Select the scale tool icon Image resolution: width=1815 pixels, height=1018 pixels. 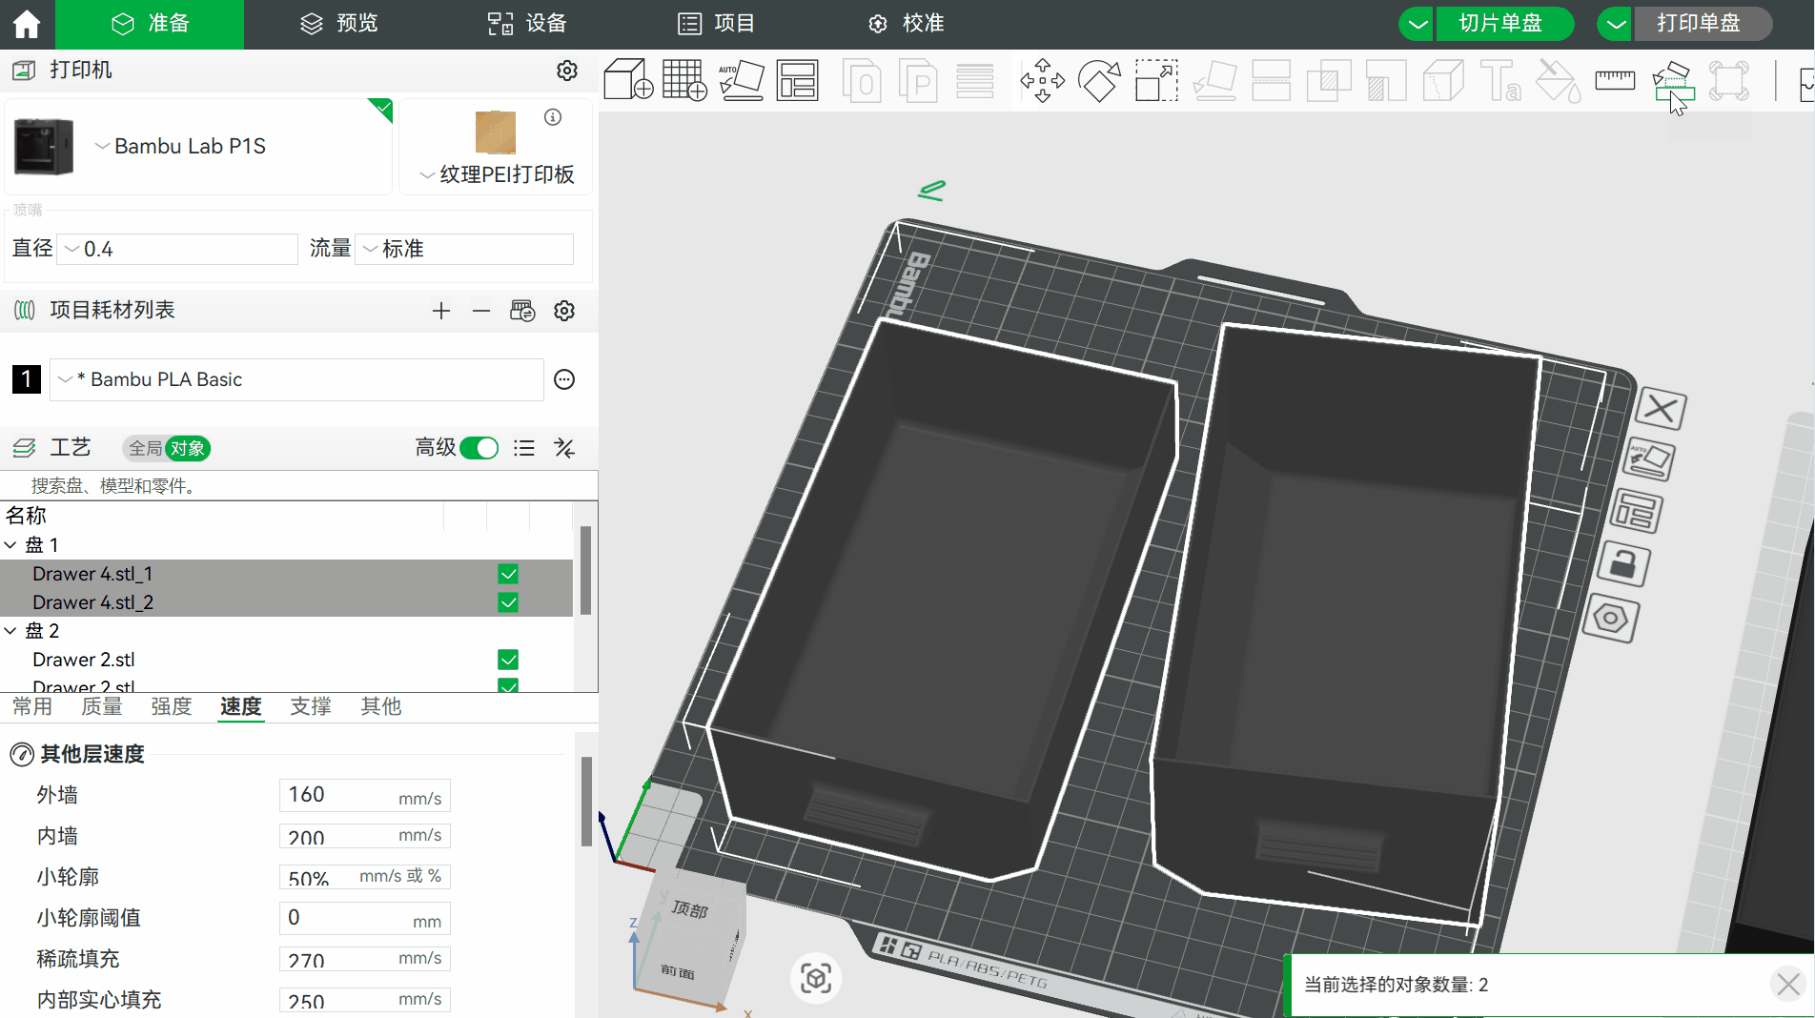pos(1156,80)
